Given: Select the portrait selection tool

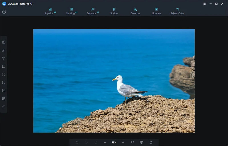Looking at the screenshot, I should pyautogui.click(x=4, y=83).
